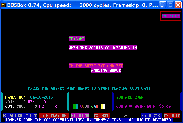Minimize the DOSBox window

163,5
